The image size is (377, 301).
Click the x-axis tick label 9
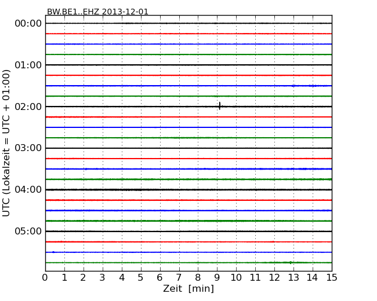217,278
